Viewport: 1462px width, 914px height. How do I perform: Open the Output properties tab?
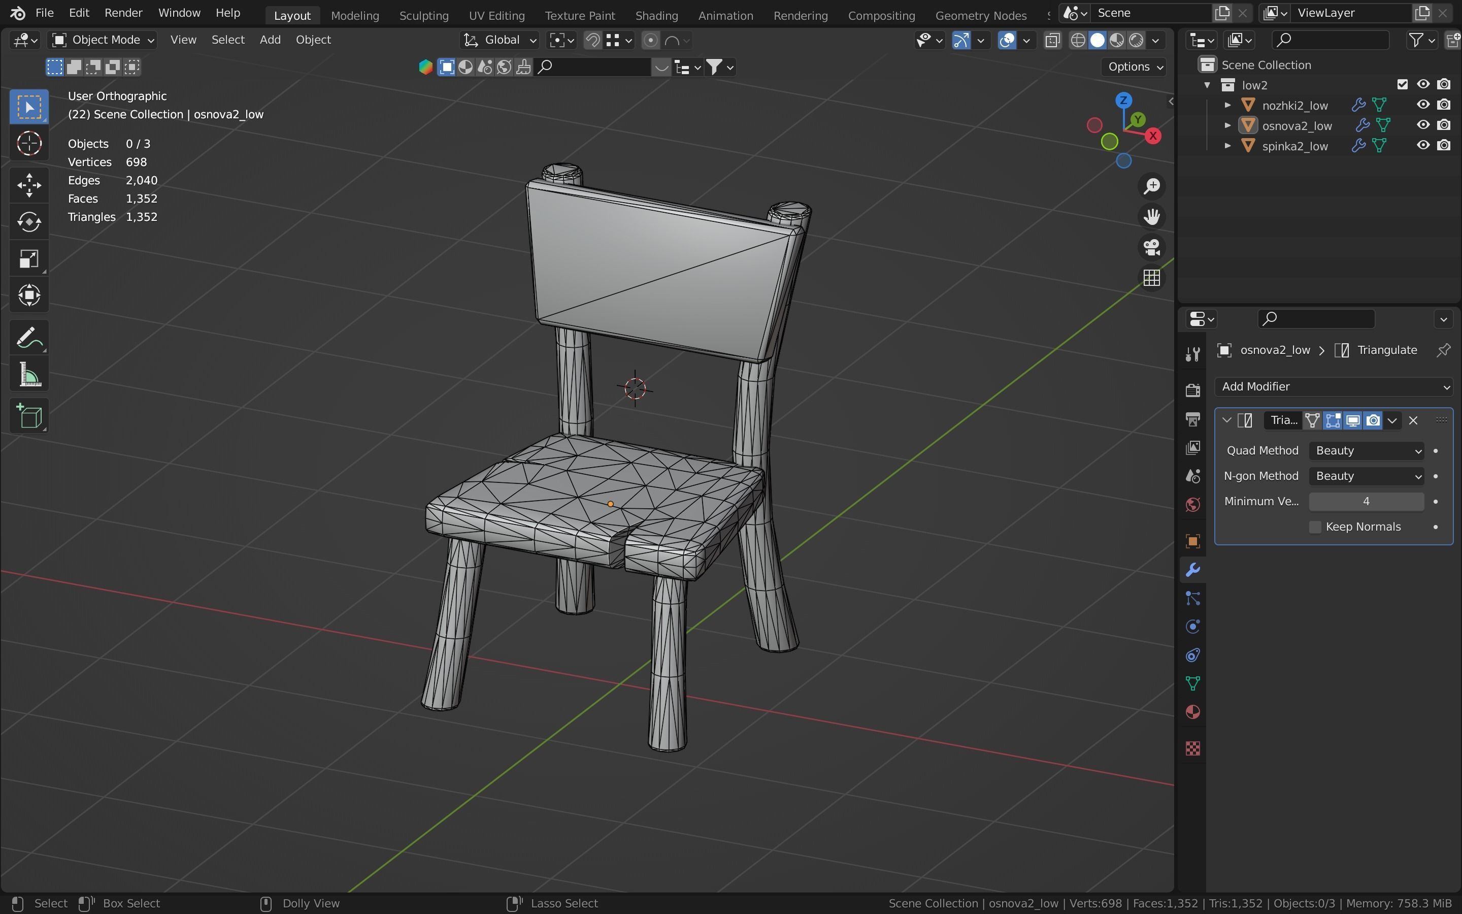(x=1192, y=419)
